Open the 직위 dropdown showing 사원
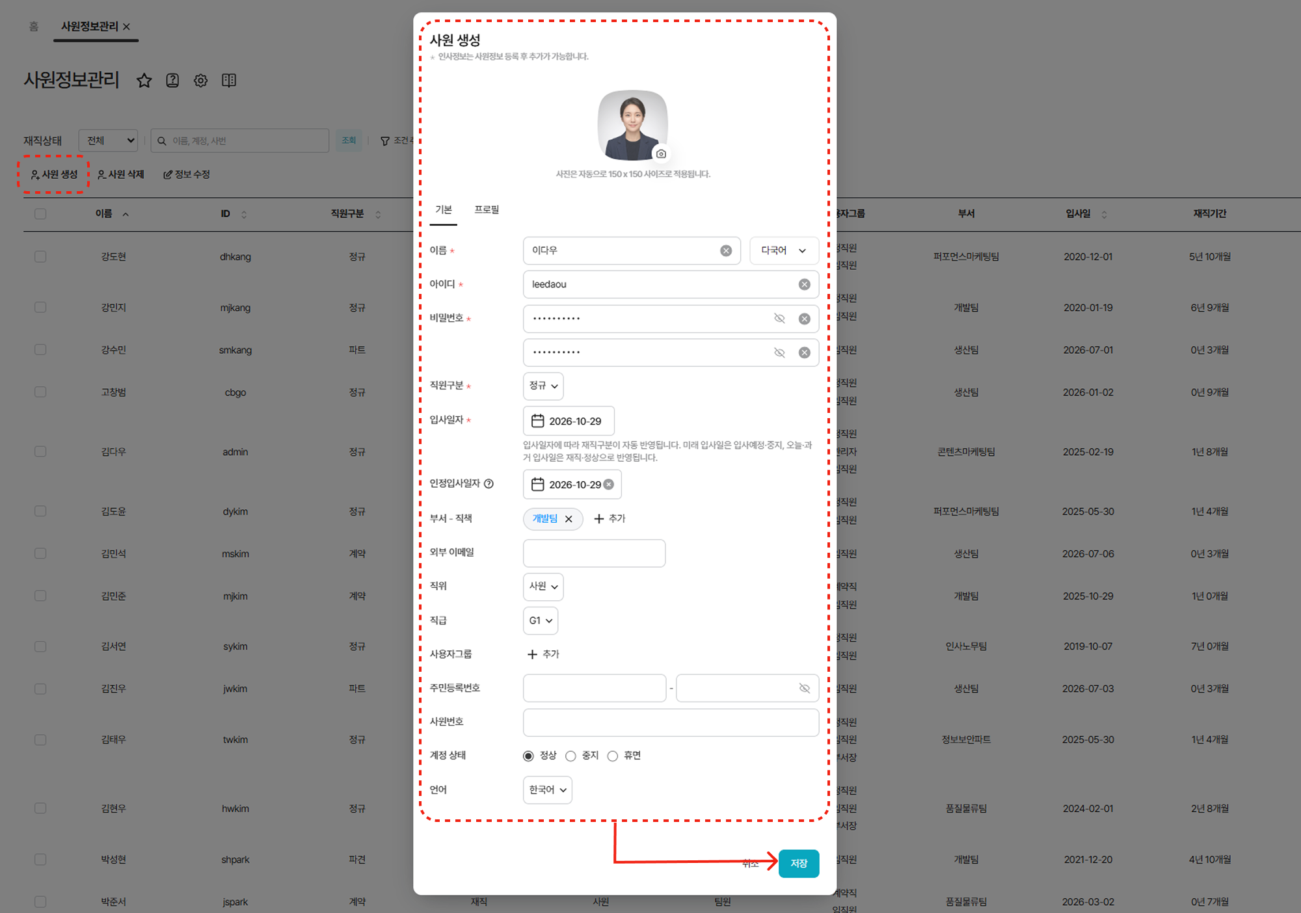This screenshot has height=913, width=1301. point(543,587)
